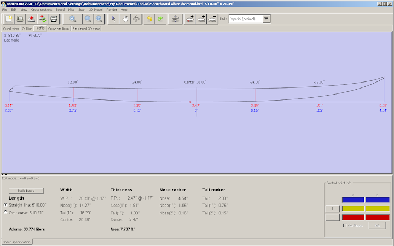This screenshot has width=394, height=246.
Task: Open the View menu
Action: click(x=24, y=10)
